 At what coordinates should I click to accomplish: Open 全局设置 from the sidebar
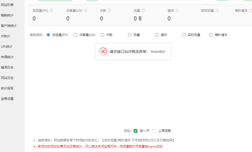pyautogui.click(x=7, y=99)
